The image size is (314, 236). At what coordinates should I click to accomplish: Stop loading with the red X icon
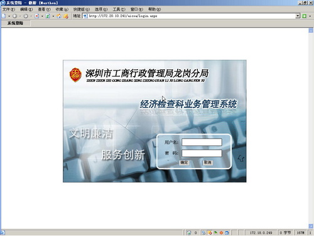coord(37,16)
